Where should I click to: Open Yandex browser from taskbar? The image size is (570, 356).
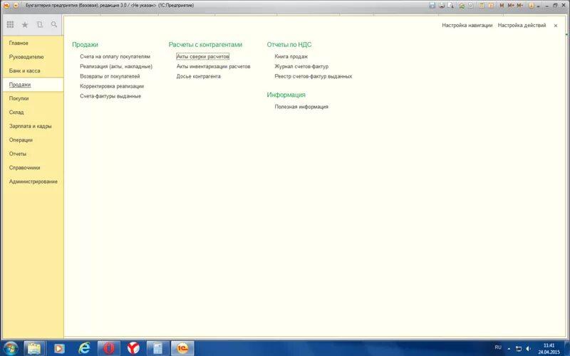pos(133,348)
